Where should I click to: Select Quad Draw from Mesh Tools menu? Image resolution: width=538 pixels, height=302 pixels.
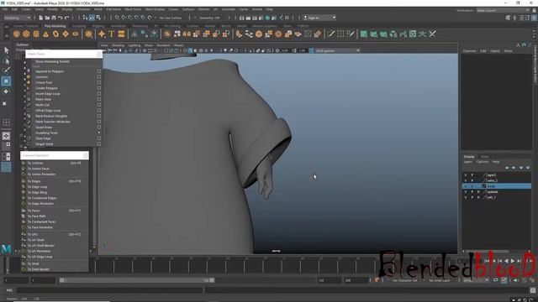(44, 127)
